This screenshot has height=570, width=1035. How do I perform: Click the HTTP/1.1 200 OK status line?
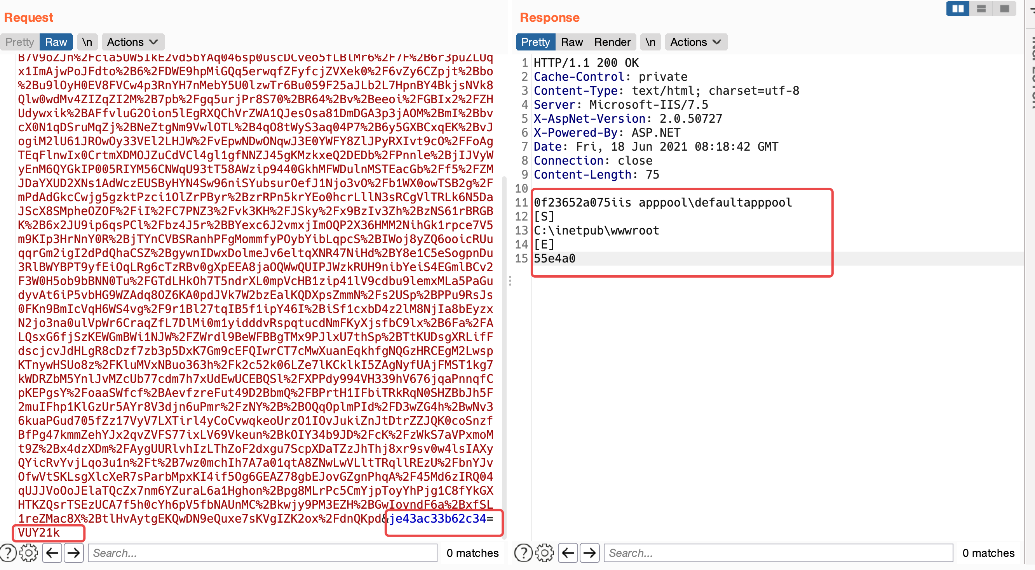(x=586, y=63)
